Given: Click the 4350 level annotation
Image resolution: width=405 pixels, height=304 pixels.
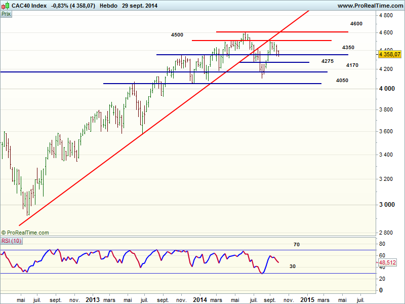Looking at the screenshot, I should (348, 48).
